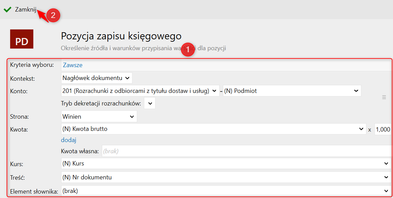Click the red PD document icon
This screenshot has width=393, height=198.
22,39
